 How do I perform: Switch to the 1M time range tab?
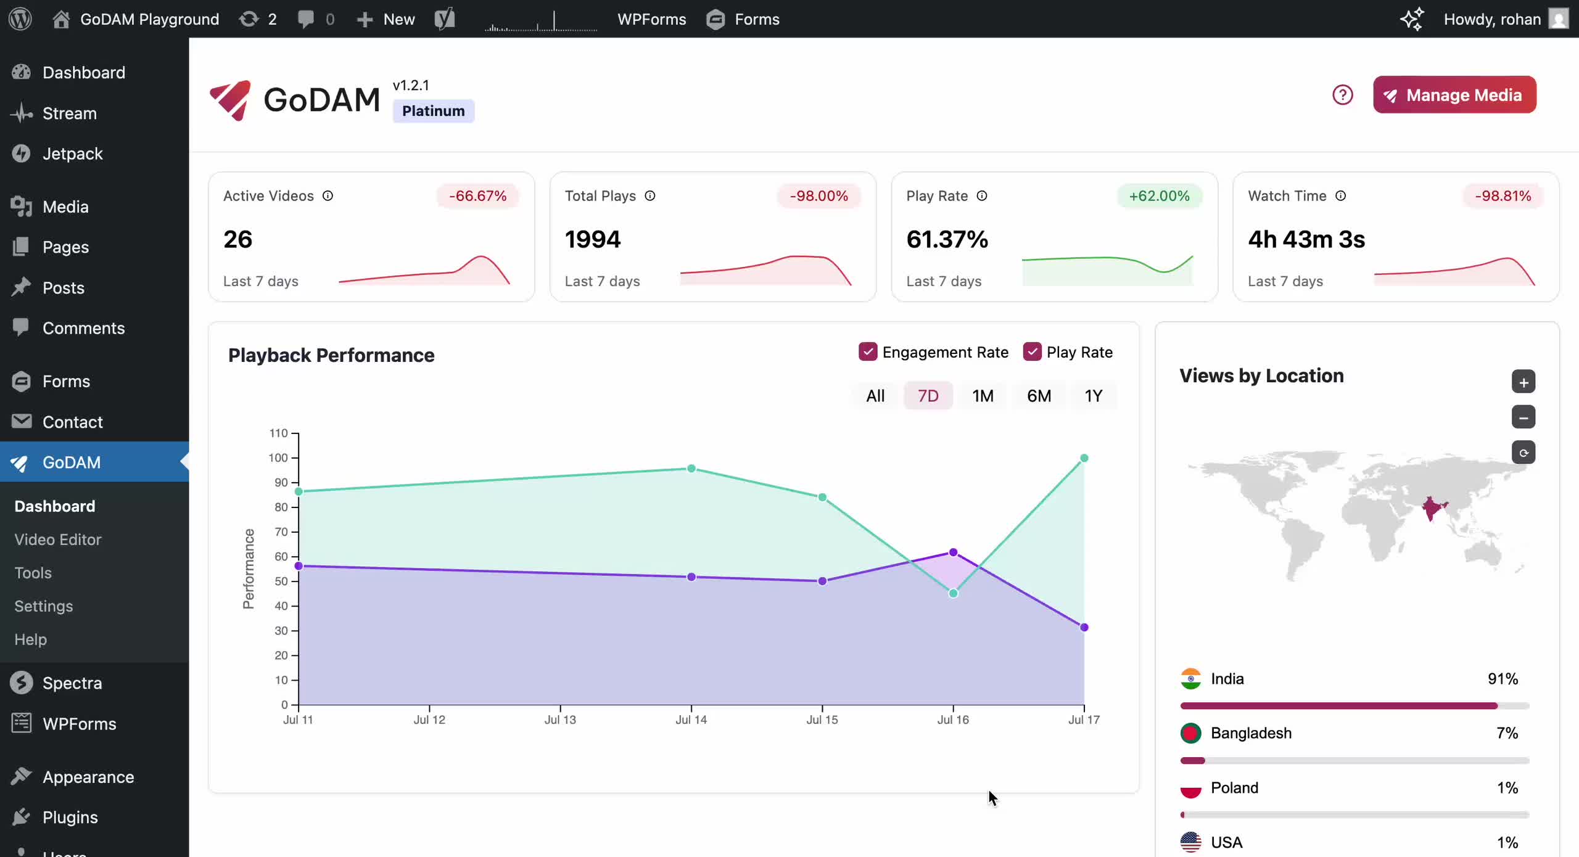983,395
